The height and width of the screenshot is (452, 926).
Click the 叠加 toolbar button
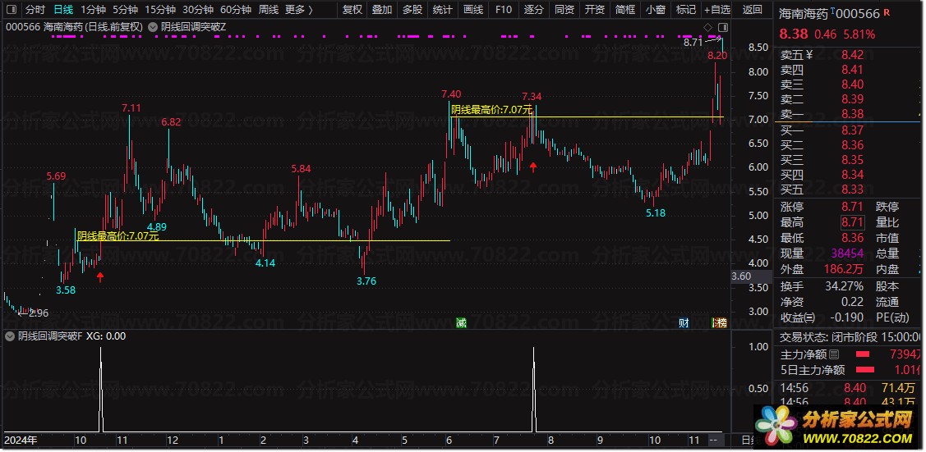point(382,9)
